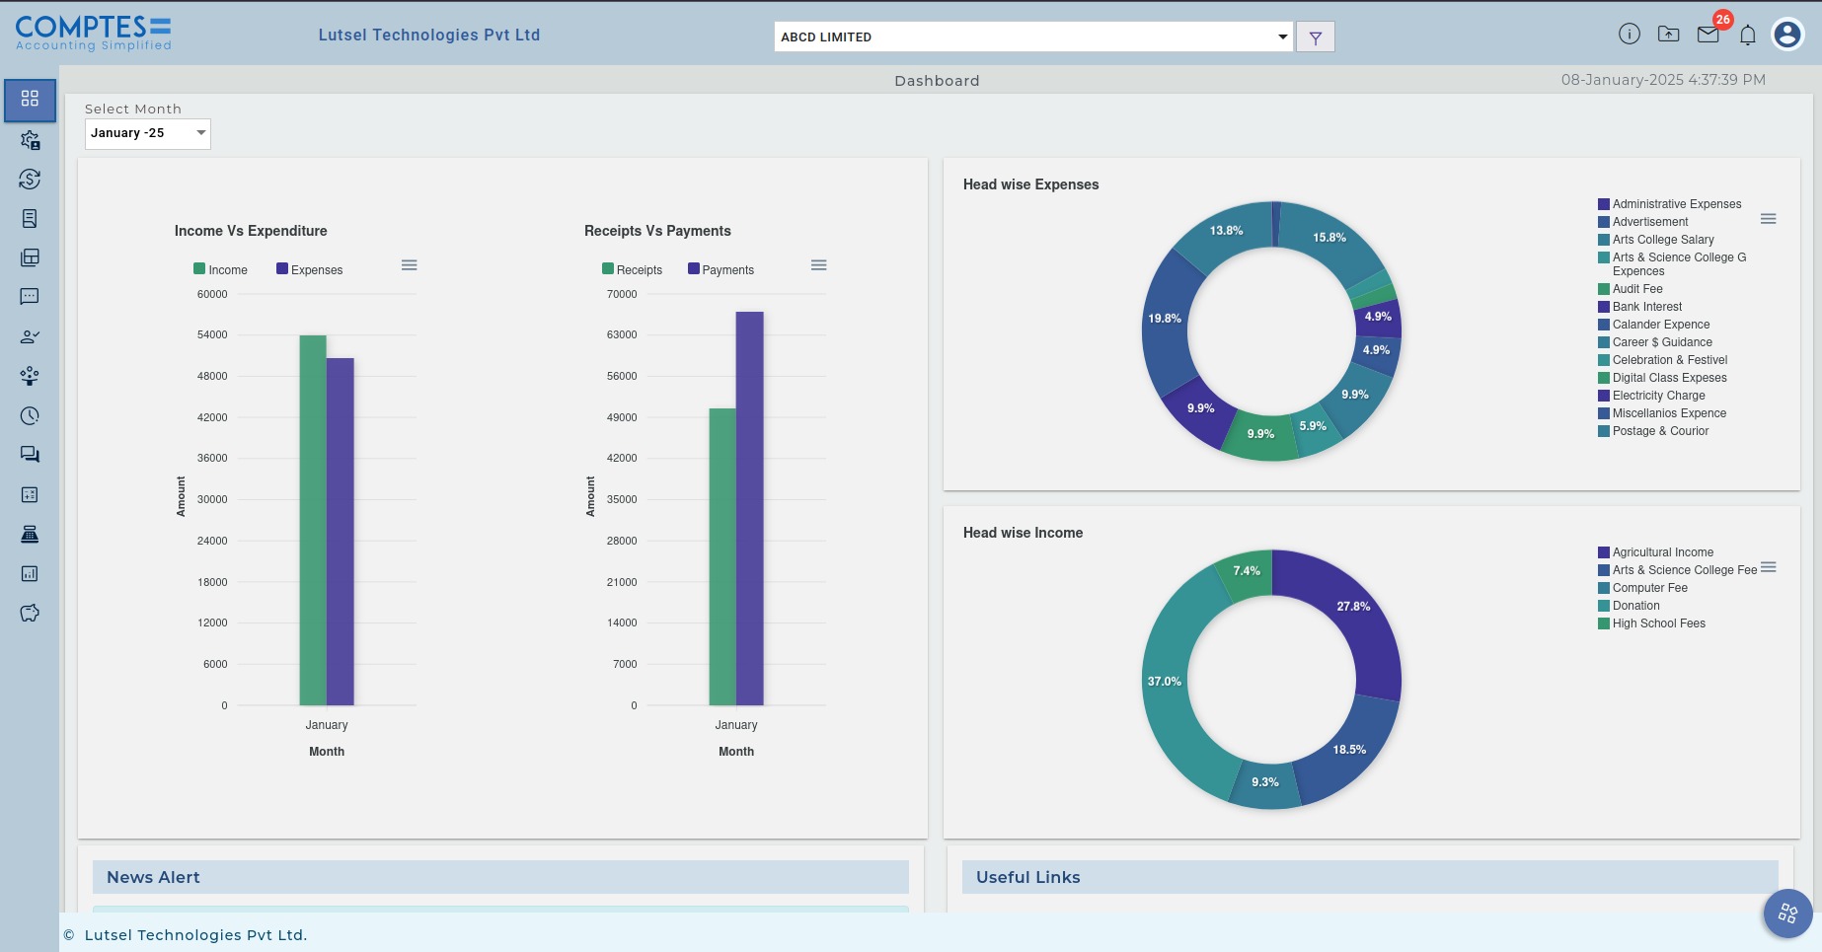1822x952 pixels.
Task: Click the 37.0% segment in income donut
Action: (1165, 682)
